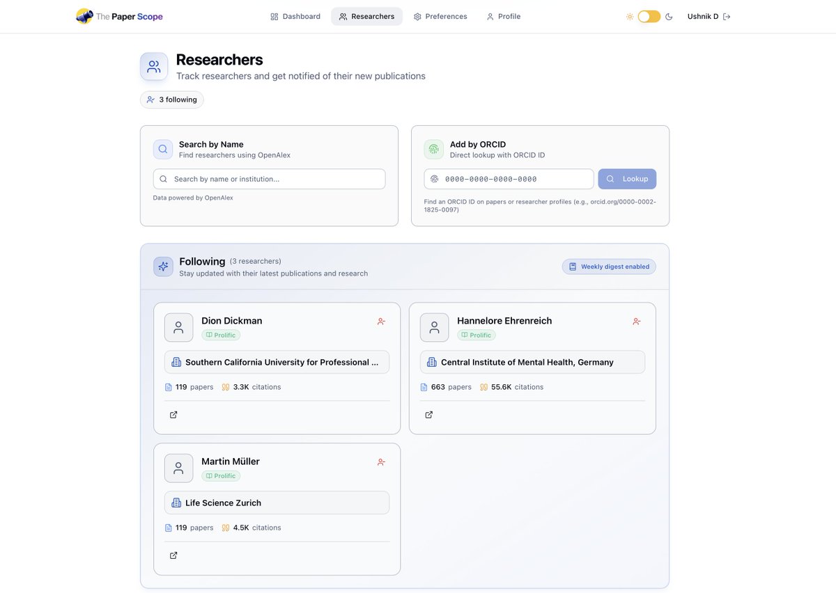836x593 pixels.
Task: Click The Paper Scope logo
Action: click(x=119, y=16)
